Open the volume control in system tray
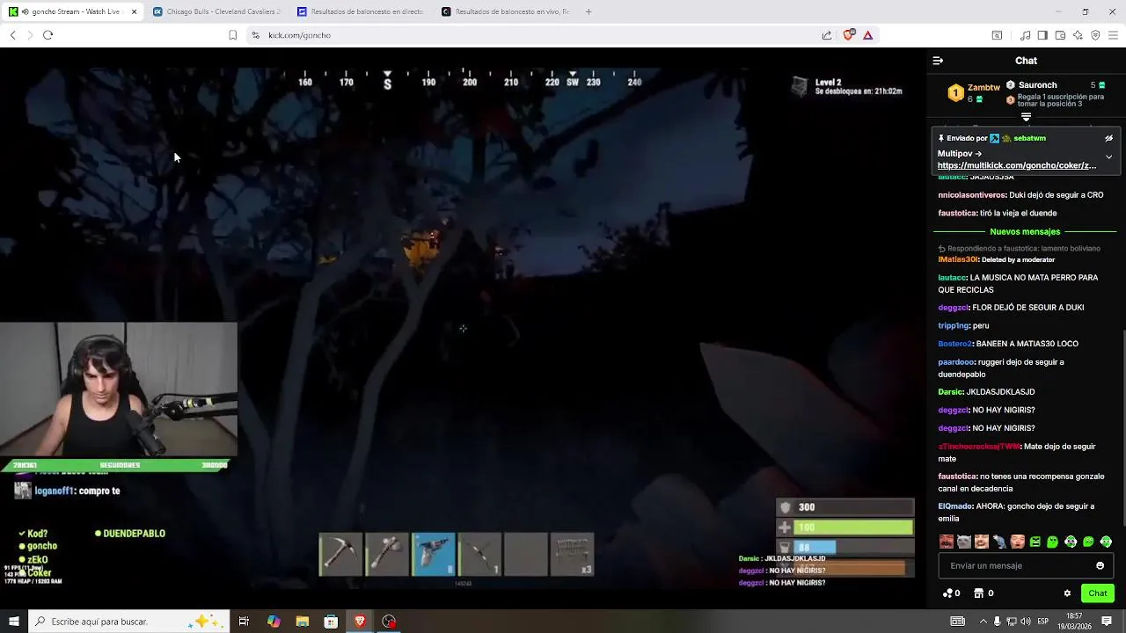Image resolution: width=1126 pixels, height=633 pixels. click(x=1025, y=622)
